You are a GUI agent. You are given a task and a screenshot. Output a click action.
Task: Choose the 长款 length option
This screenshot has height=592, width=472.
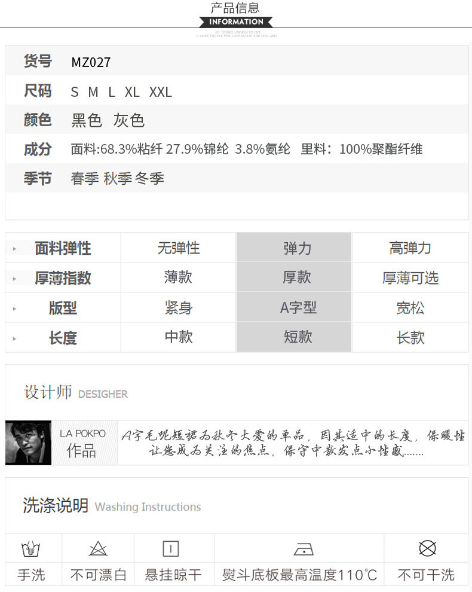point(410,337)
